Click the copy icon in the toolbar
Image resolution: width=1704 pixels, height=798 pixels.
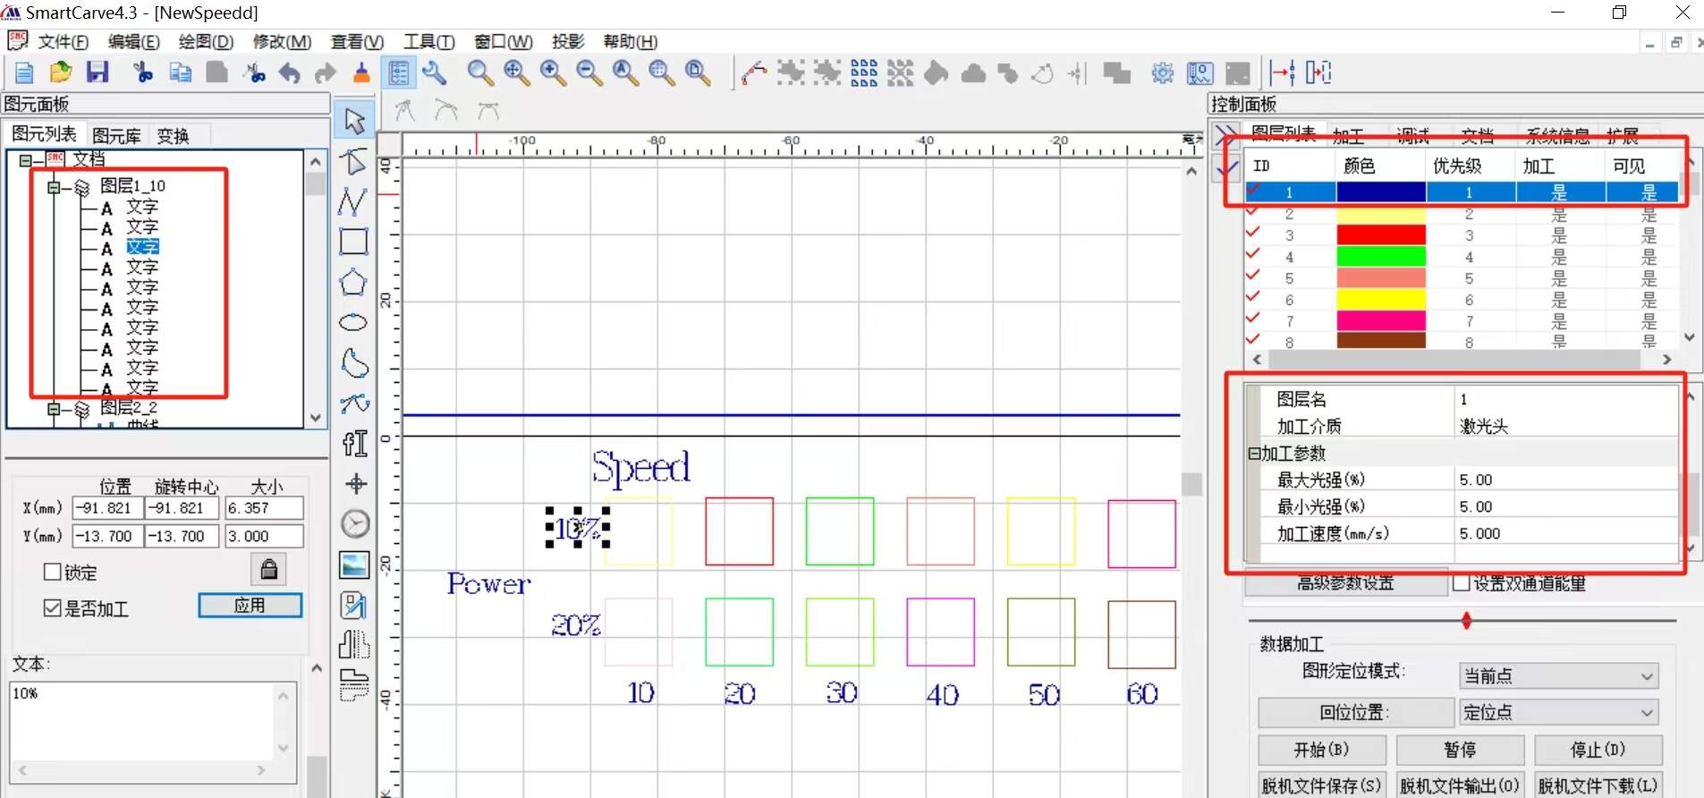(180, 72)
